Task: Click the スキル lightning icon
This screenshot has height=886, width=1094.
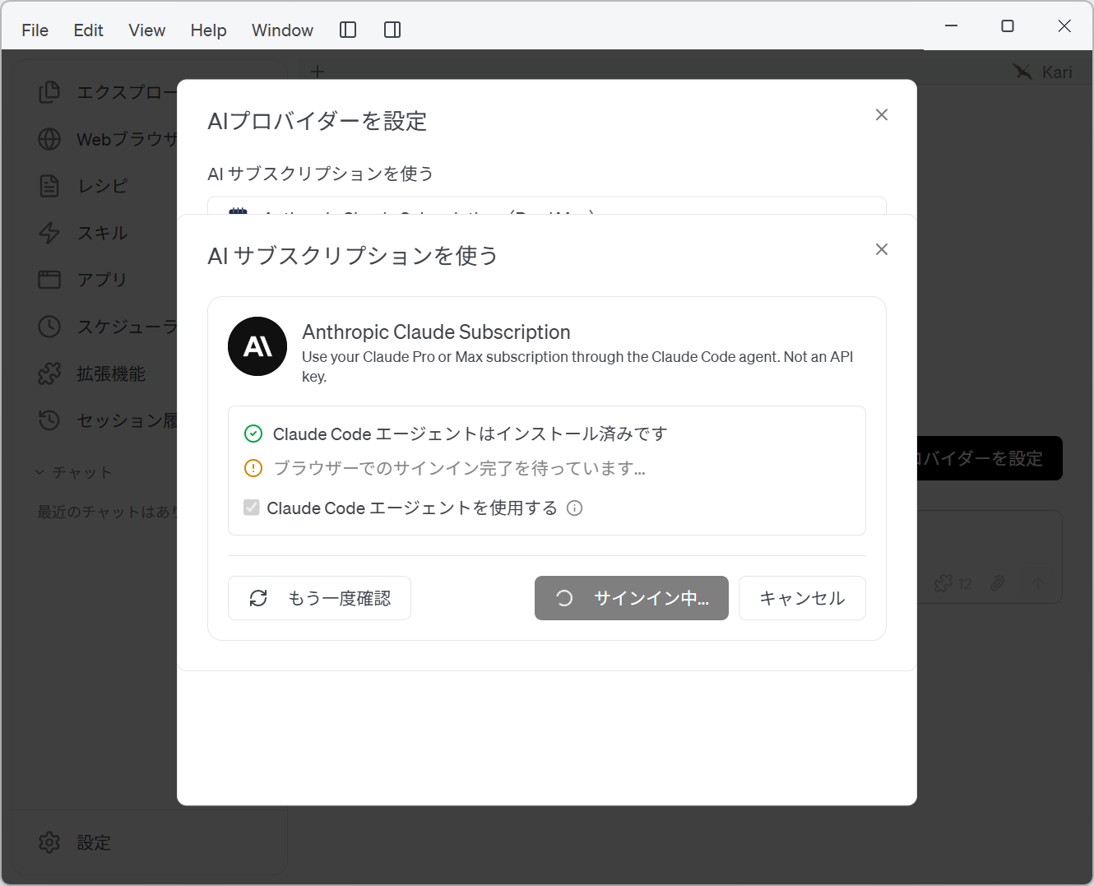Action: point(49,233)
